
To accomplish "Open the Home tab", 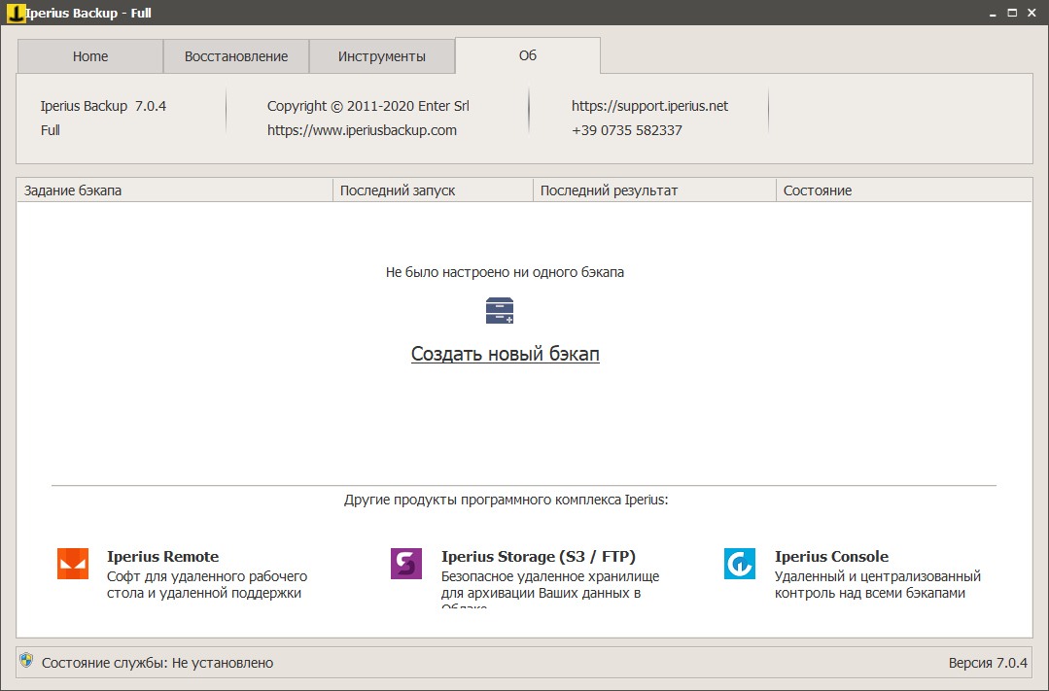I will point(90,56).
